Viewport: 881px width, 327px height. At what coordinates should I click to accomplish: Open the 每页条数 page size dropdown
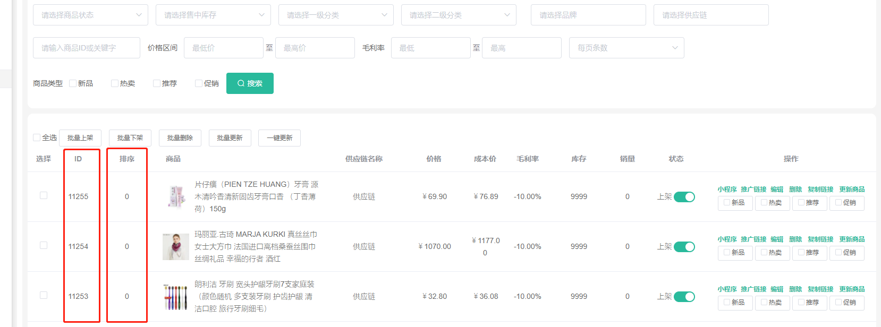(x=626, y=48)
